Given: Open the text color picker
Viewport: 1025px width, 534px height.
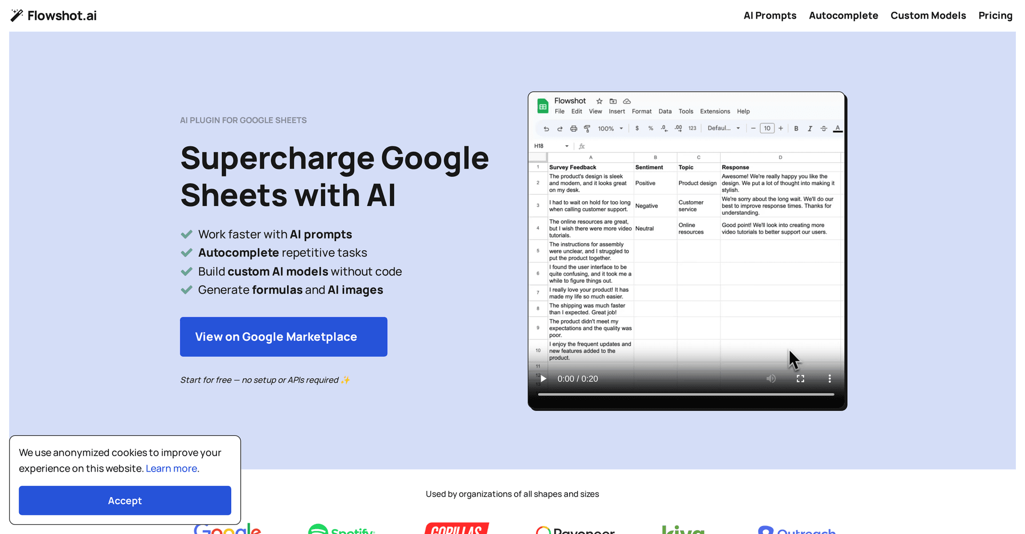Looking at the screenshot, I should [838, 129].
